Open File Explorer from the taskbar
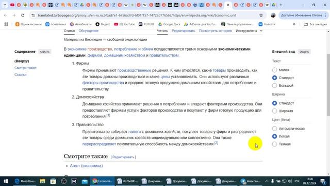330x186 pixels. [42, 181]
